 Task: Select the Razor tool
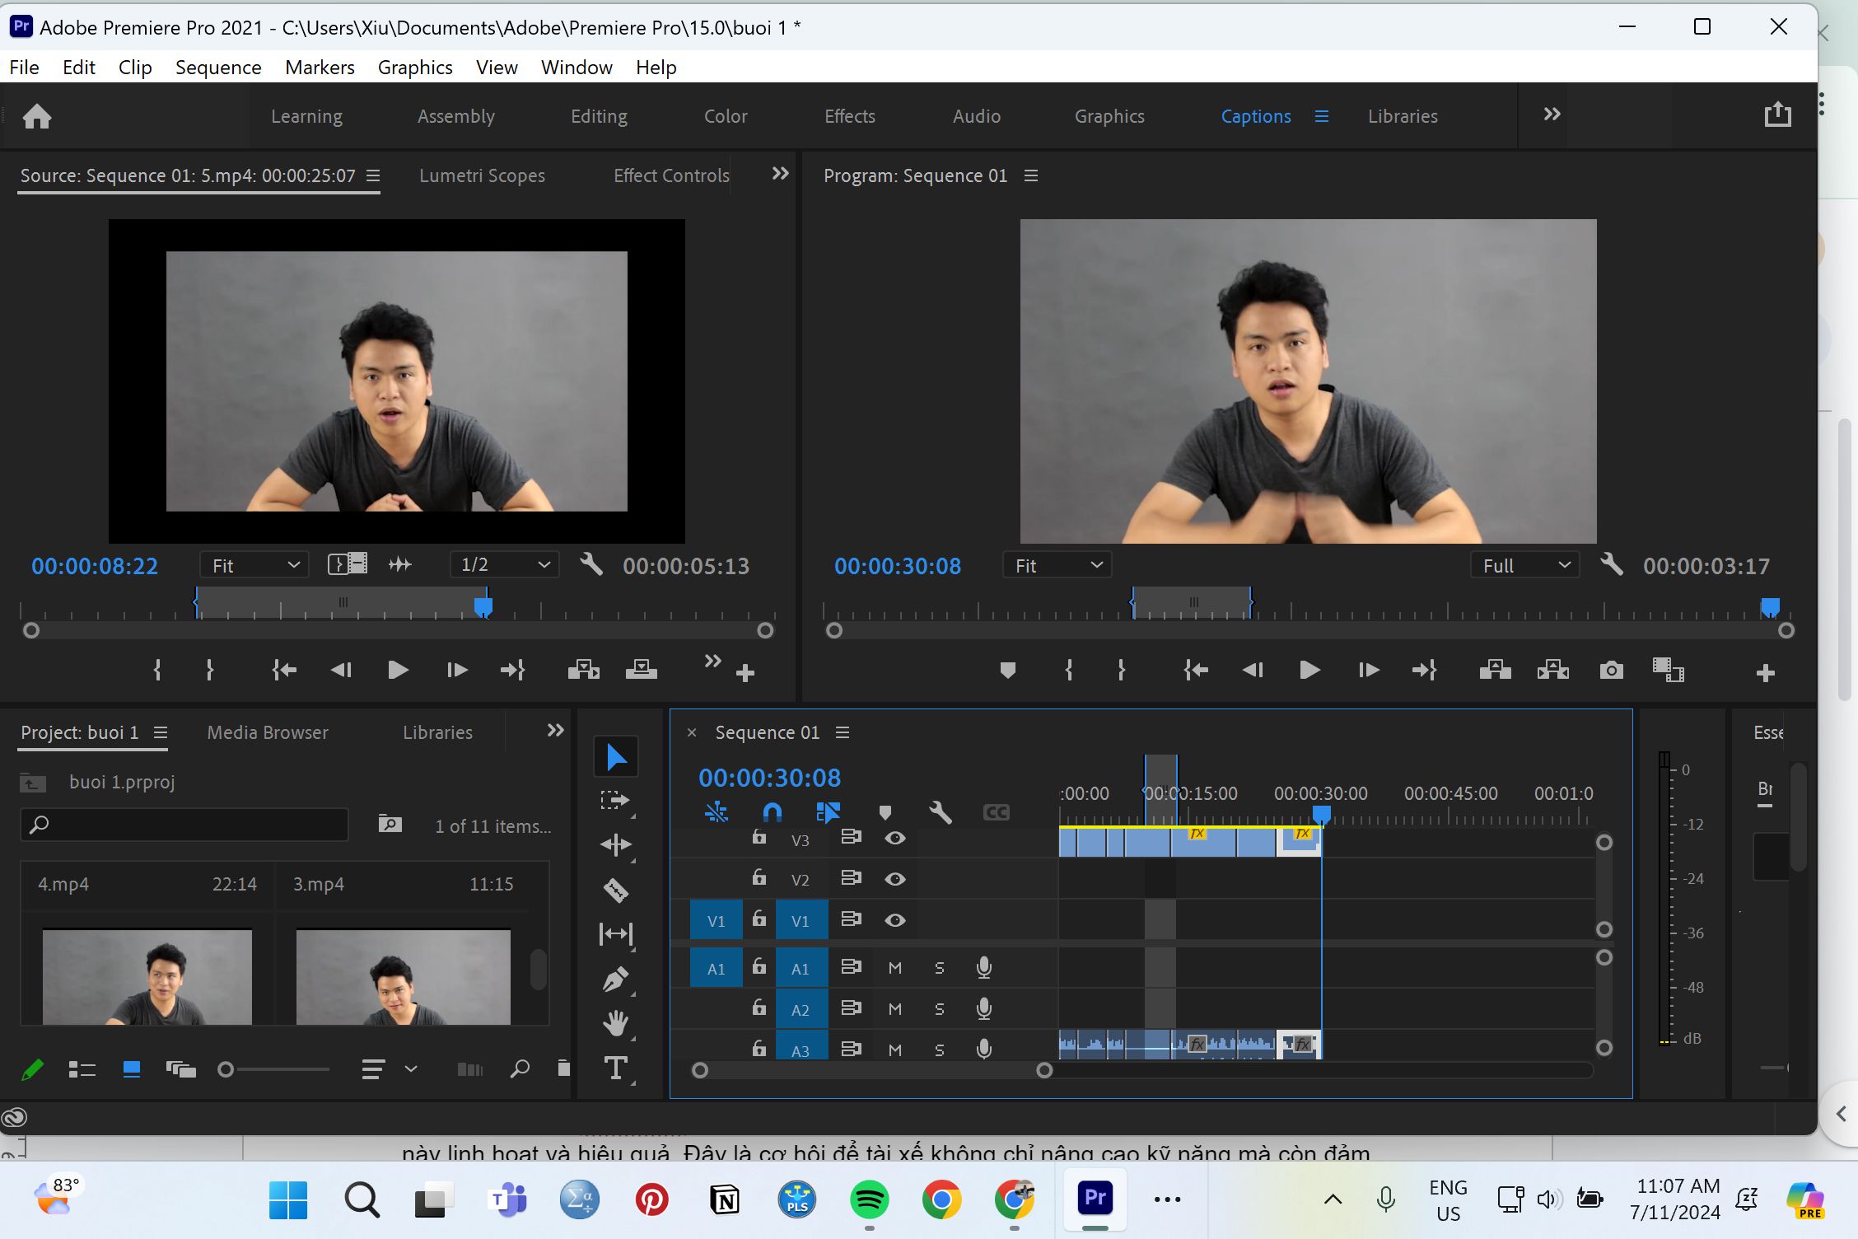615,890
